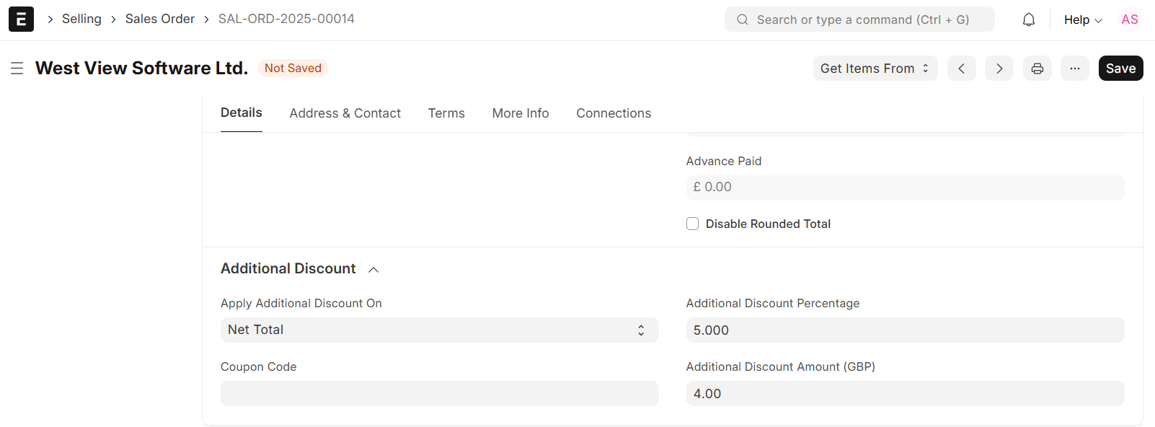Click the print icon
Screen dimensions: 1155x427
pyautogui.click(x=1037, y=69)
